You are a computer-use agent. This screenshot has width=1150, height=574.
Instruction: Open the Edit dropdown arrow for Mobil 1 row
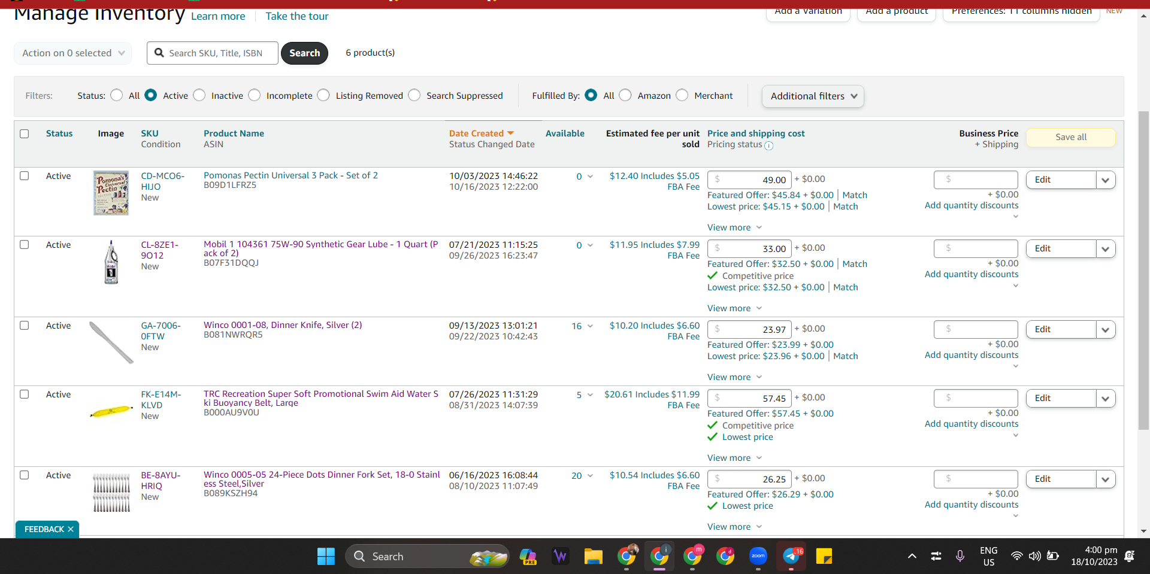tap(1106, 248)
